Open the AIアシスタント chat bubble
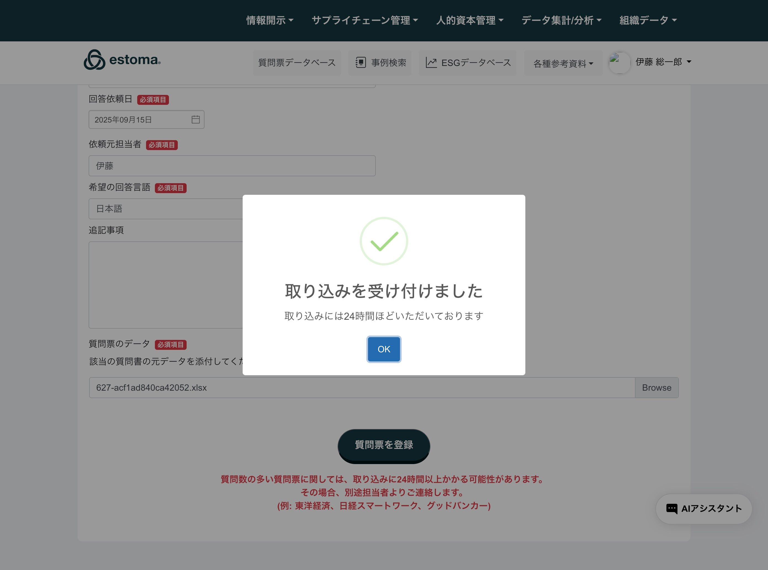 tap(703, 508)
